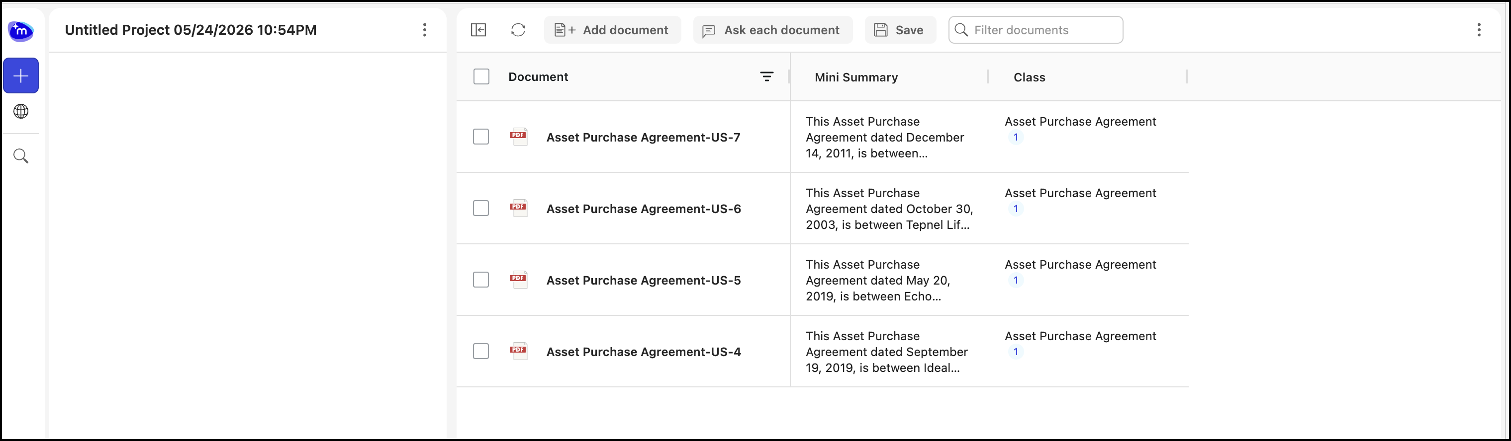Click the class badge 1 for Agreement-US-5
The width and height of the screenshot is (1511, 441).
[1015, 280]
